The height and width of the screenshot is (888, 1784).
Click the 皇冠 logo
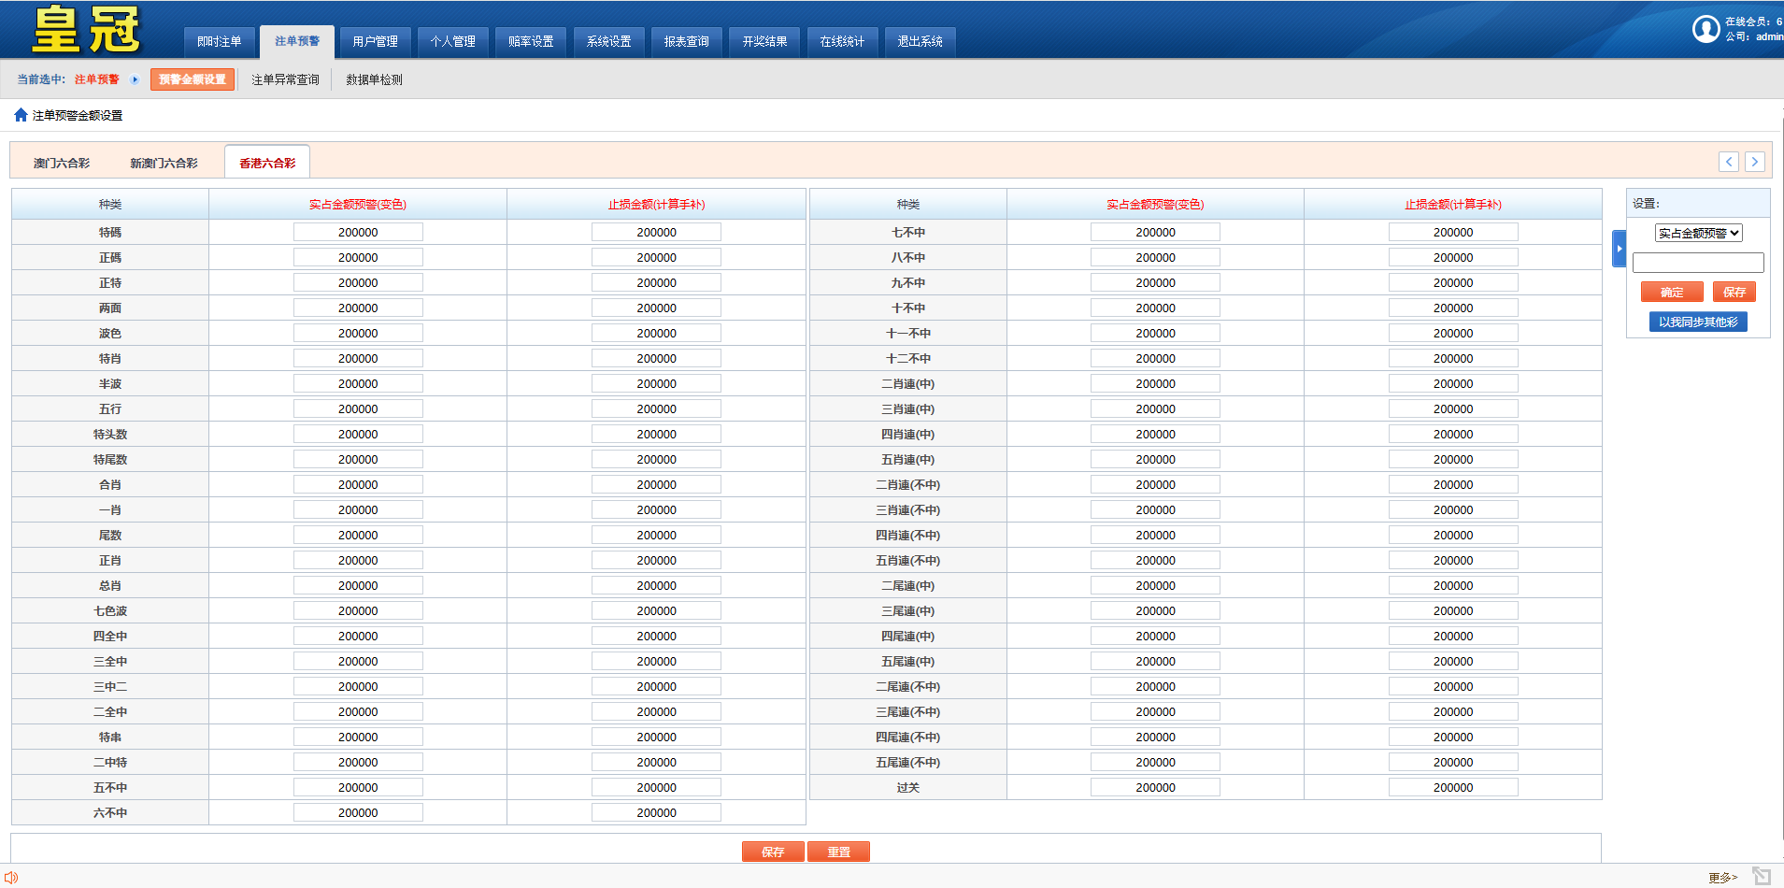[x=86, y=30]
